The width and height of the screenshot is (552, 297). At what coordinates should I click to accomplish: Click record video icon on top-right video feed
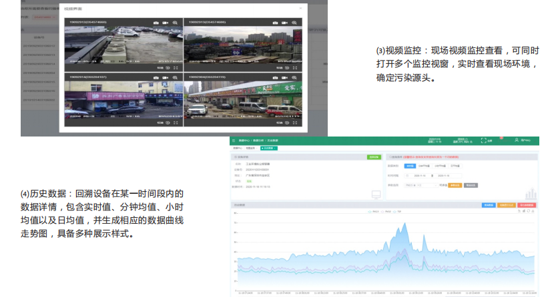(x=284, y=22)
